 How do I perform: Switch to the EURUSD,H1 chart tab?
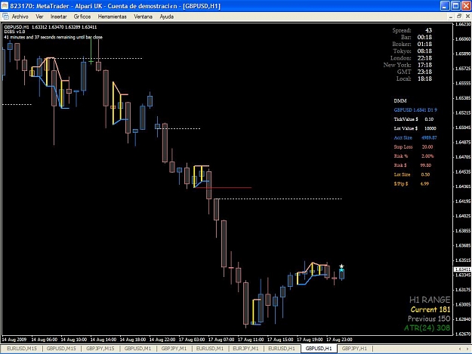point(282,349)
